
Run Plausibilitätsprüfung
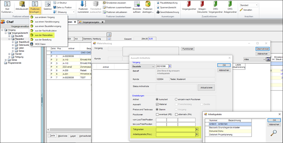(x=167, y=3)
